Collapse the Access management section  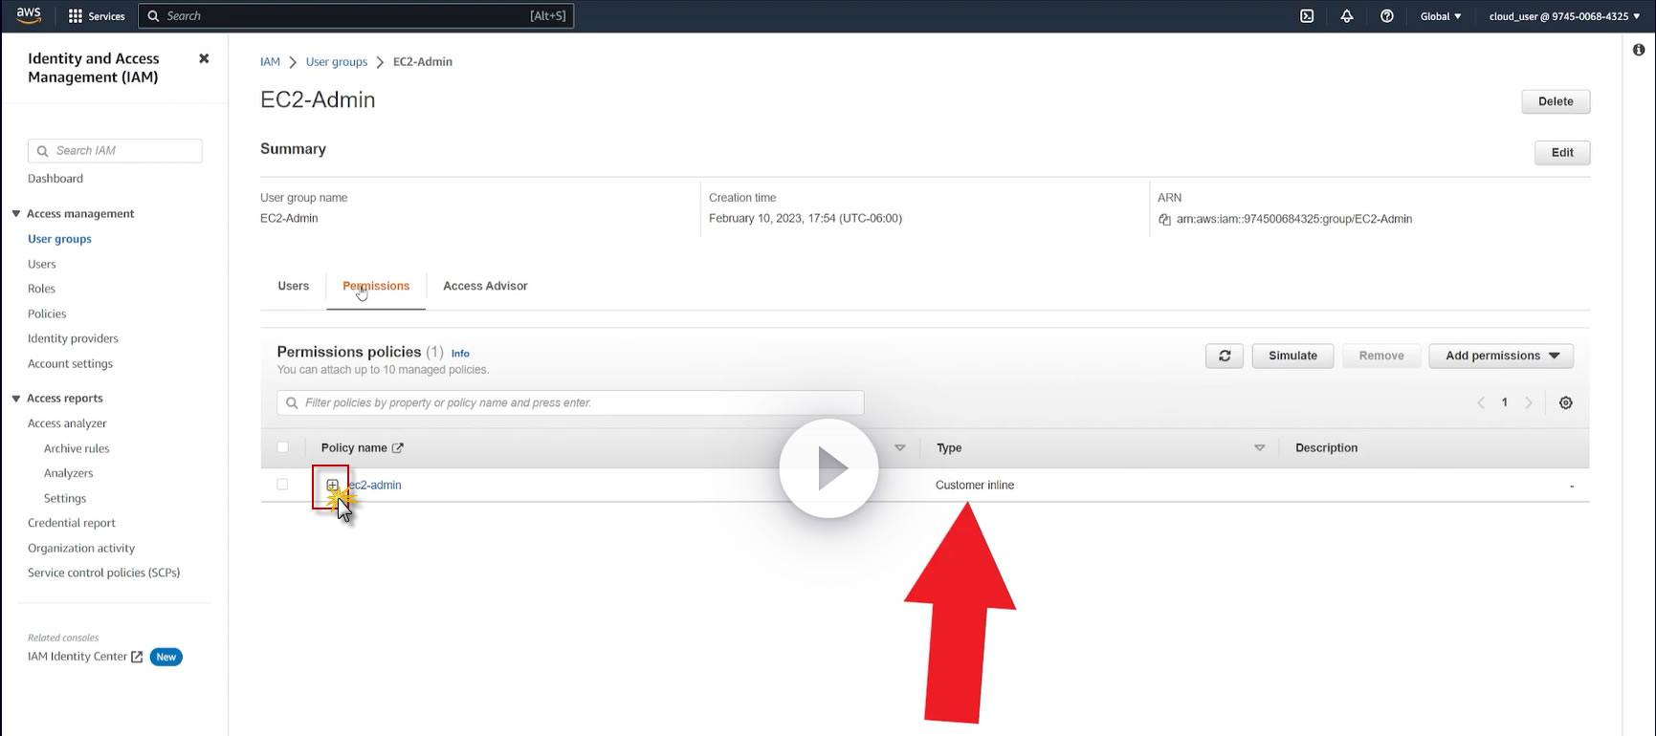16,213
